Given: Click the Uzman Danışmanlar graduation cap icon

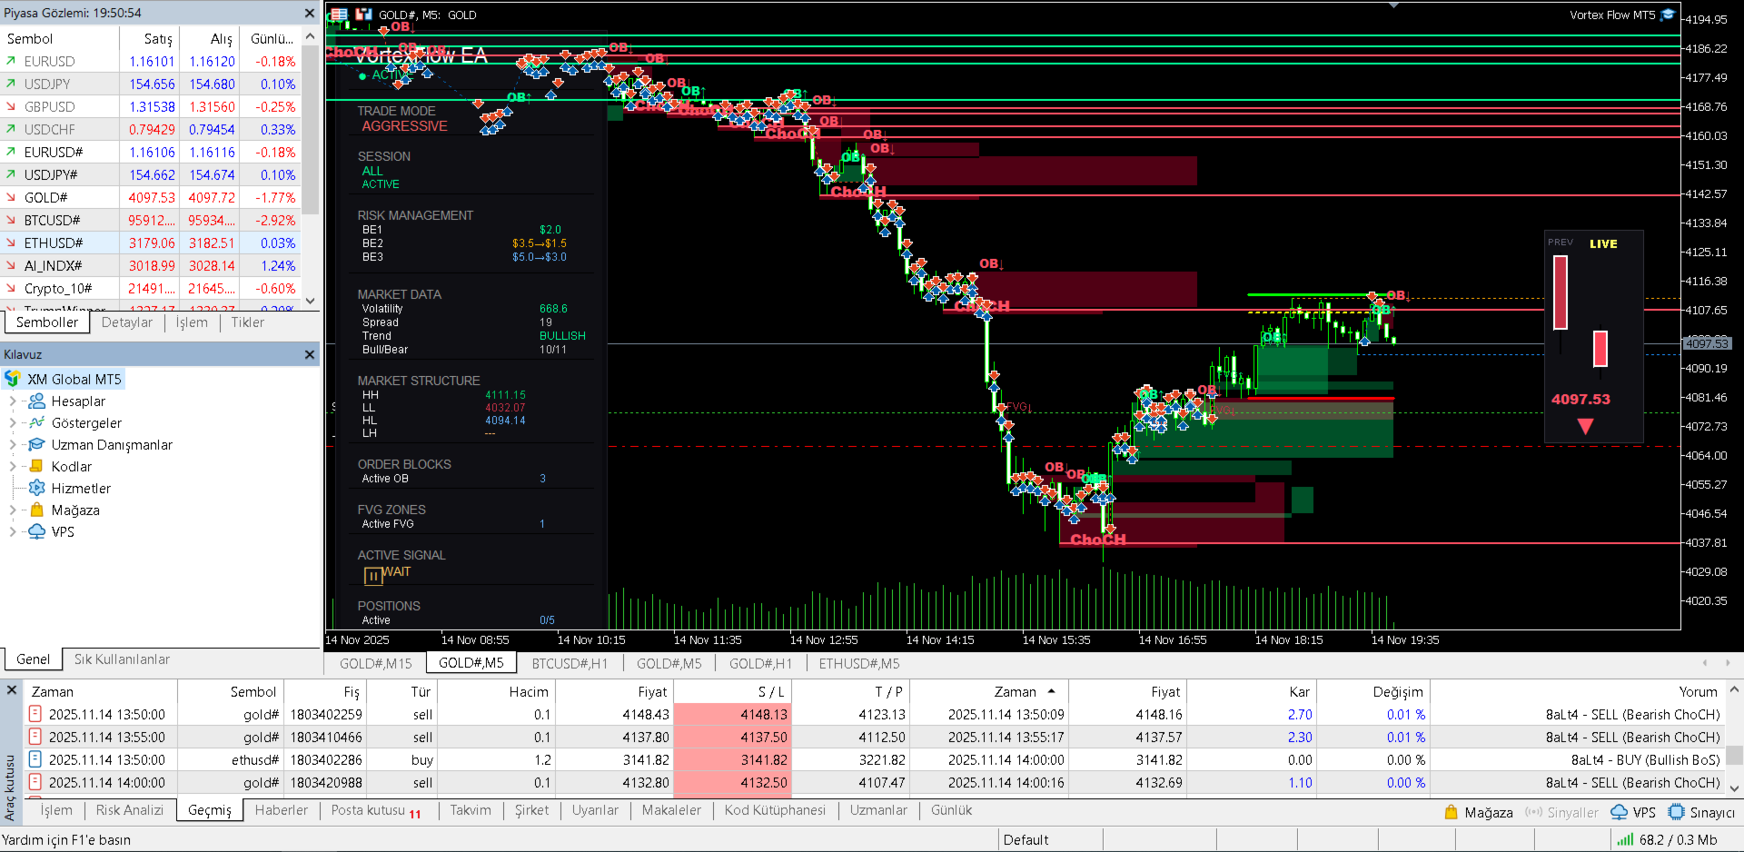Looking at the screenshot, I should [37, 444].
